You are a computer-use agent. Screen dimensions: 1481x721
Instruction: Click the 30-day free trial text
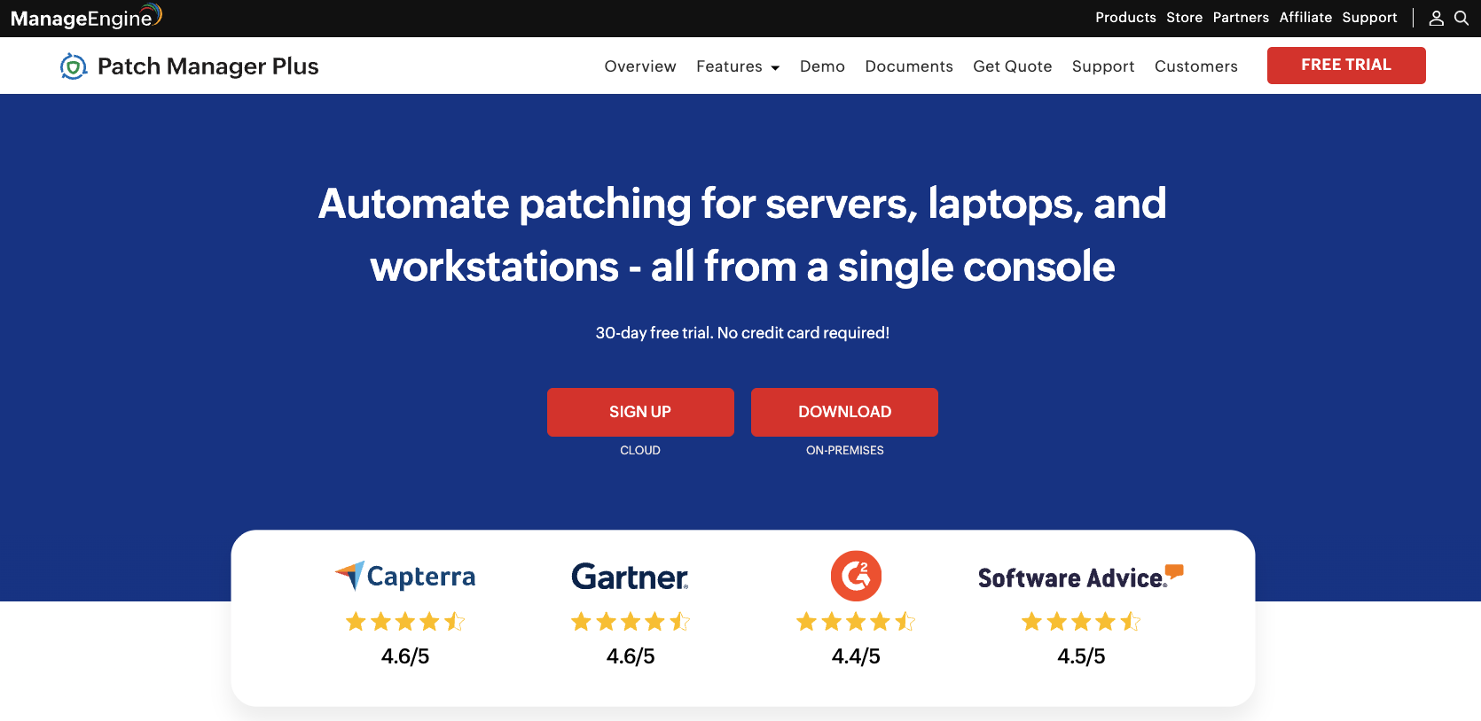coord(742,333)
